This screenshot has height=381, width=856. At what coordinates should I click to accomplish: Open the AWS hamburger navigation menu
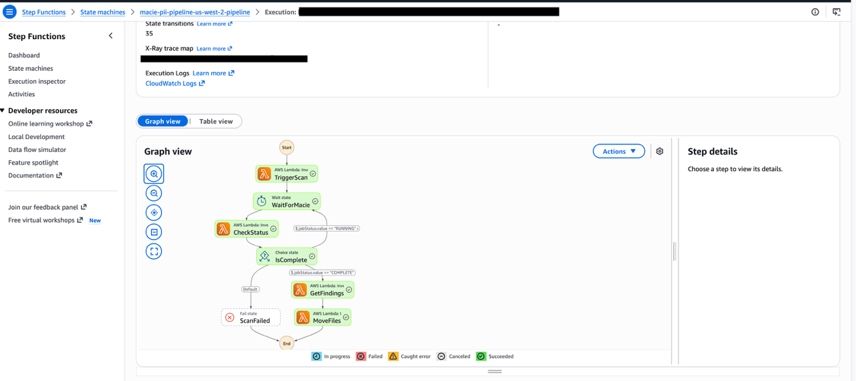(x=9, y=12)
